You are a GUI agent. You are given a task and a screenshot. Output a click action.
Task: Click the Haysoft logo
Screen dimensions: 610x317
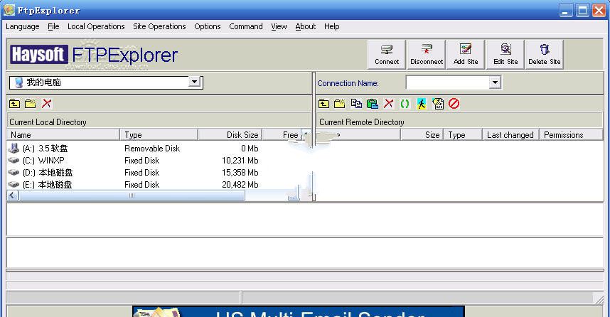point(39,55)
